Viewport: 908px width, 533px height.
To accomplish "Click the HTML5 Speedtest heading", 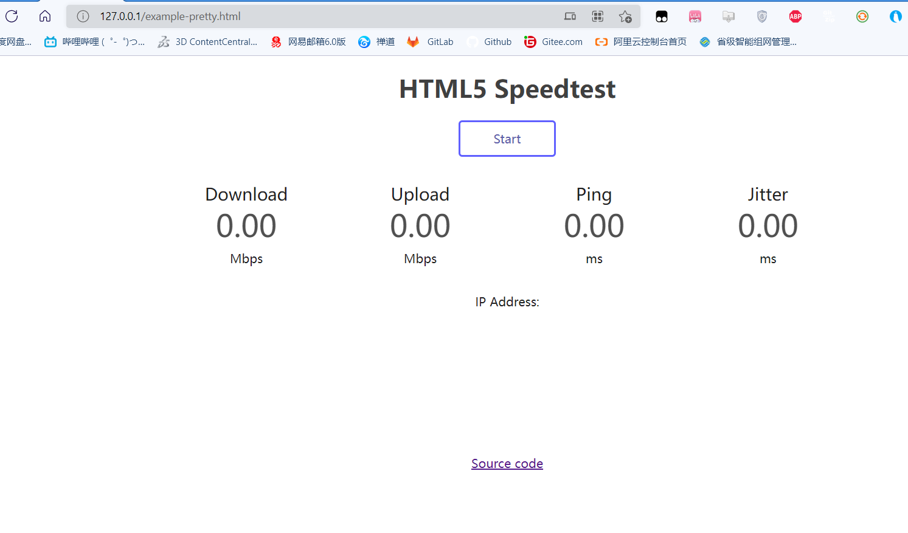I will tap(507, 89).
